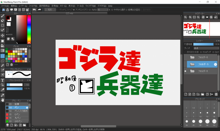220x131 pixels.
Task: Toggle グリッドにスナップ checkbox
Action: (x=58, y=10)
